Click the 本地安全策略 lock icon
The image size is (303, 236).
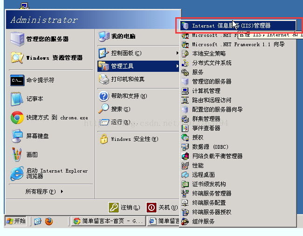point(185,54)
